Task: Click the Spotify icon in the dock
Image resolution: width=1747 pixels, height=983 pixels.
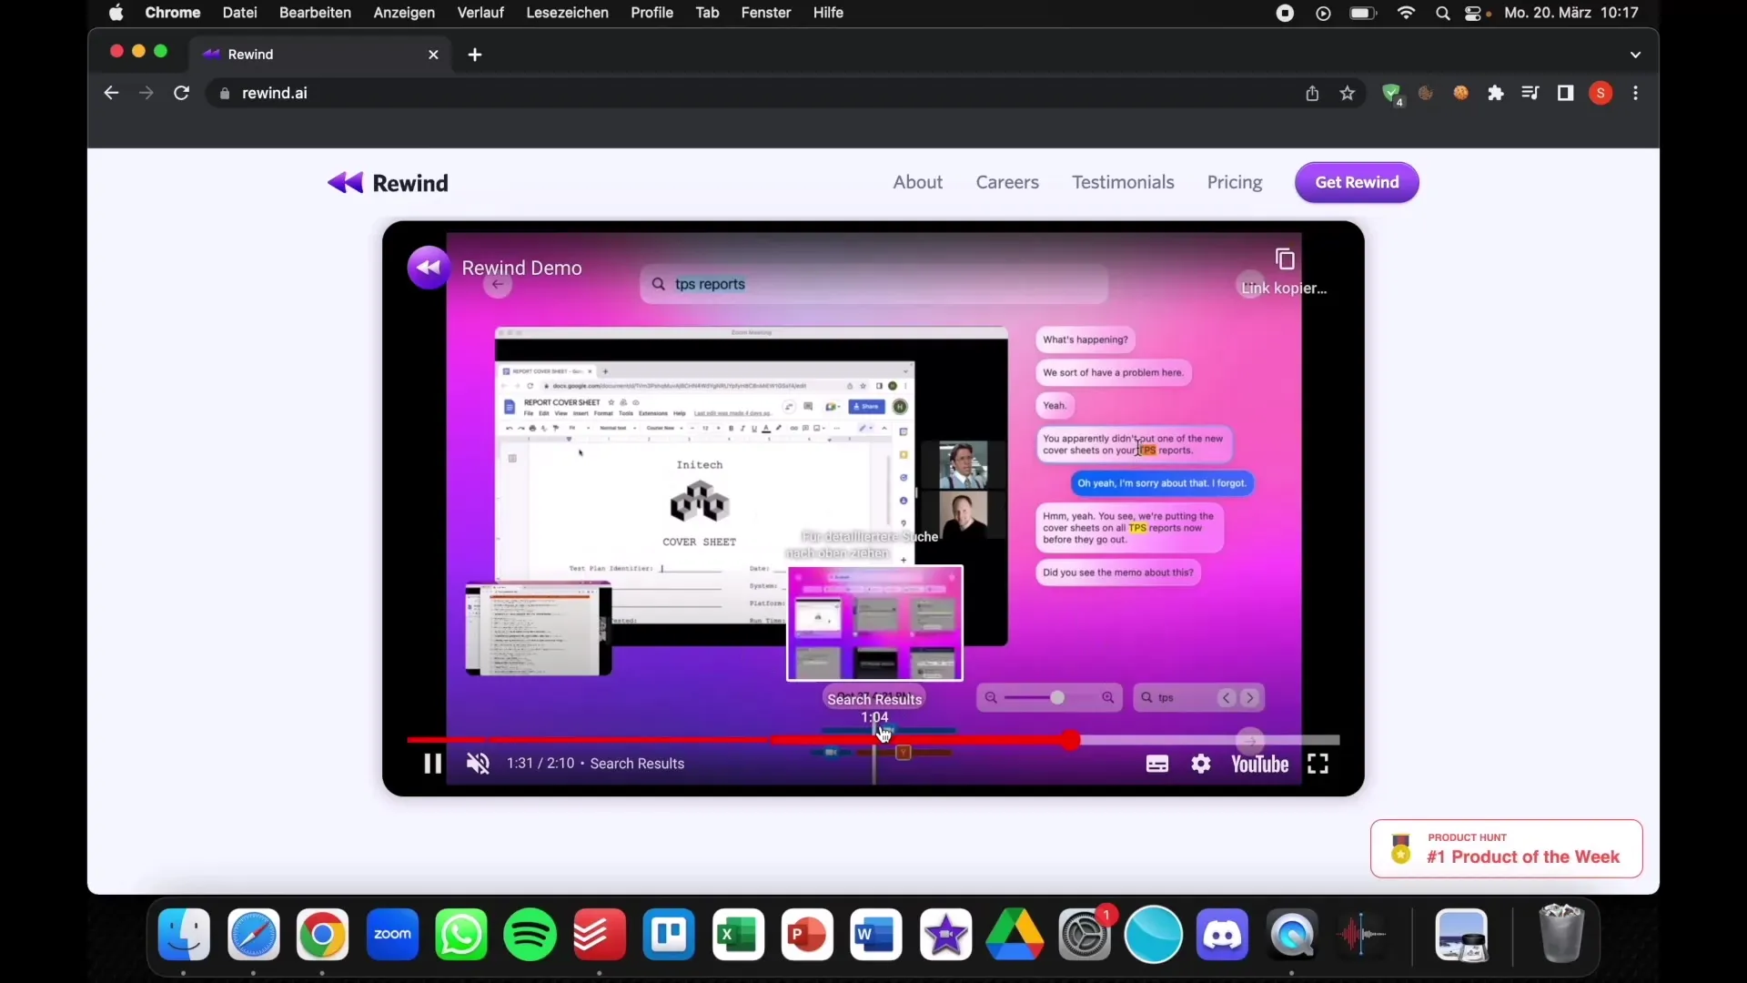Action: pyautogui.click(x=530, y=935)
